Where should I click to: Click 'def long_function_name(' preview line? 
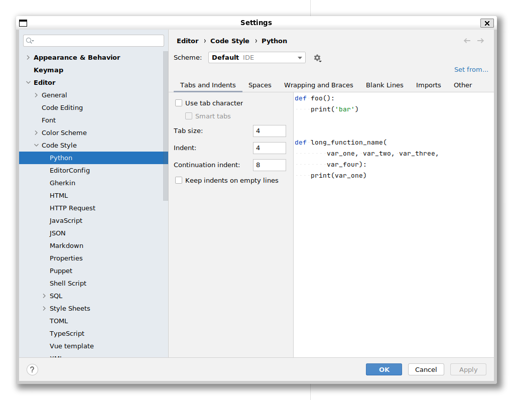point(341,143)
